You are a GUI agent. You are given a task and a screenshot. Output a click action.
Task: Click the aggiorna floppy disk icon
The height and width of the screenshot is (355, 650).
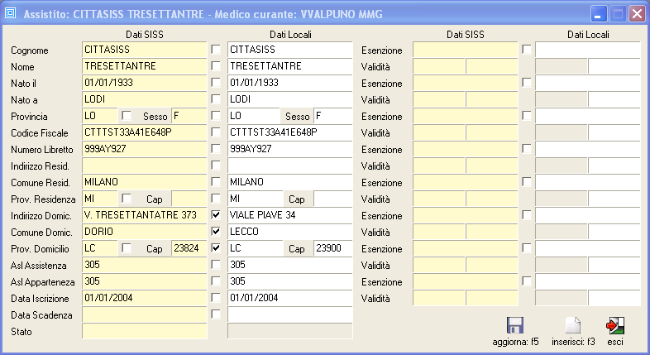click(x=515, y=325)
